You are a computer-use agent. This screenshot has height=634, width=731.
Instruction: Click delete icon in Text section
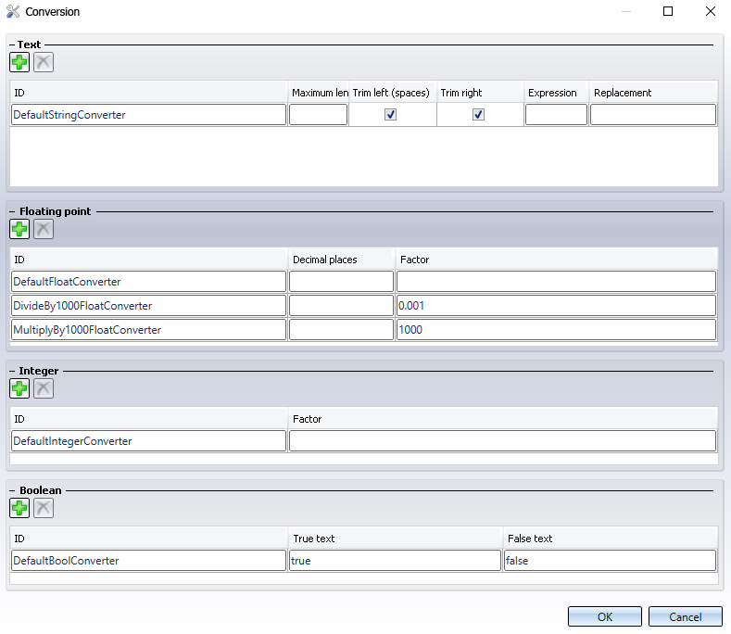[44, 62]
